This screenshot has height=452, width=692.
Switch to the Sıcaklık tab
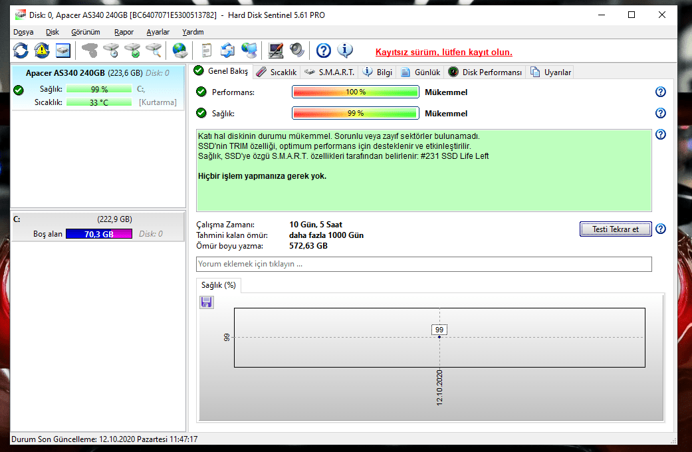click(x=277, y=72)
